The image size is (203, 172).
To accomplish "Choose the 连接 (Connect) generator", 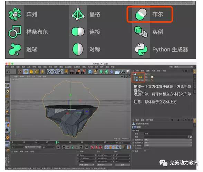I will click(x=78, y=32).
